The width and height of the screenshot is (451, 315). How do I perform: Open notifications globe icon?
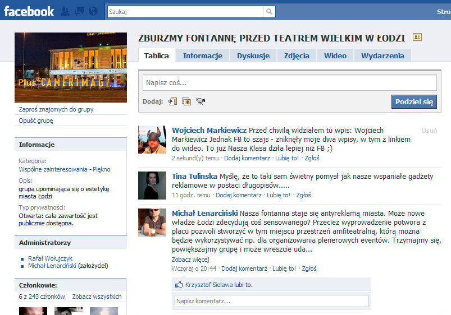point(93,11)
